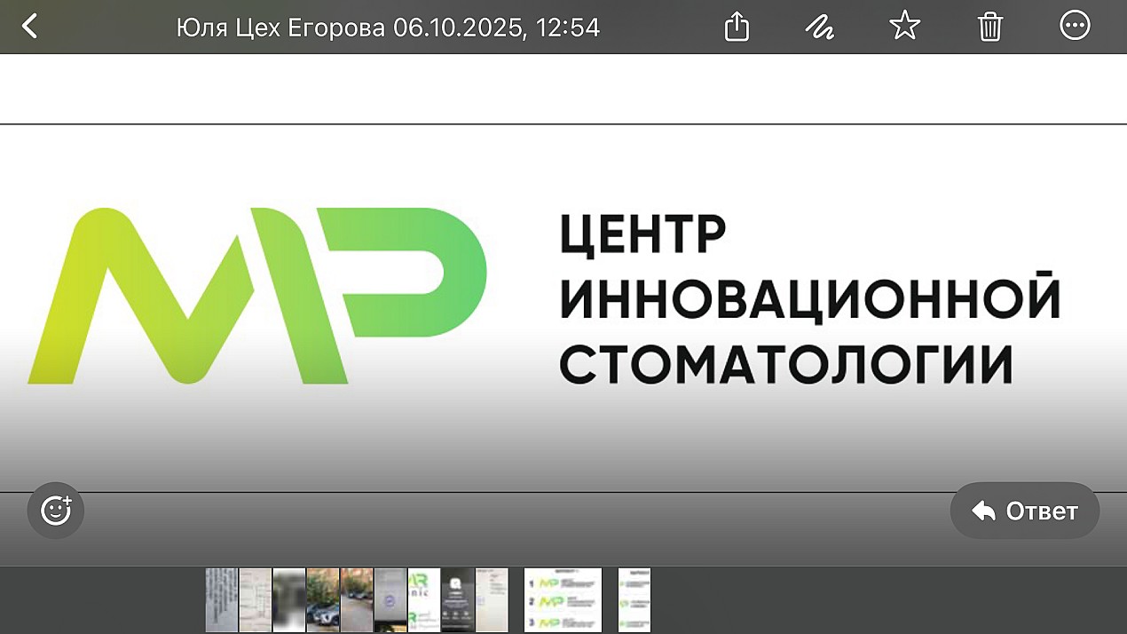1127x634 pixels.
Task: Open the more options ellipsis menu
Action: (x=1075, y=27)
